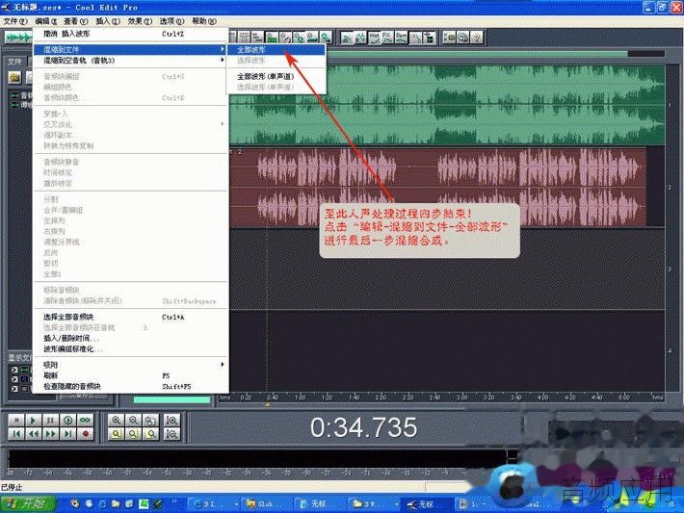Screen dimensions: 684x513
Task: Zoom out vertically icon
Action: pyautogui.click(x=172, y=434)
